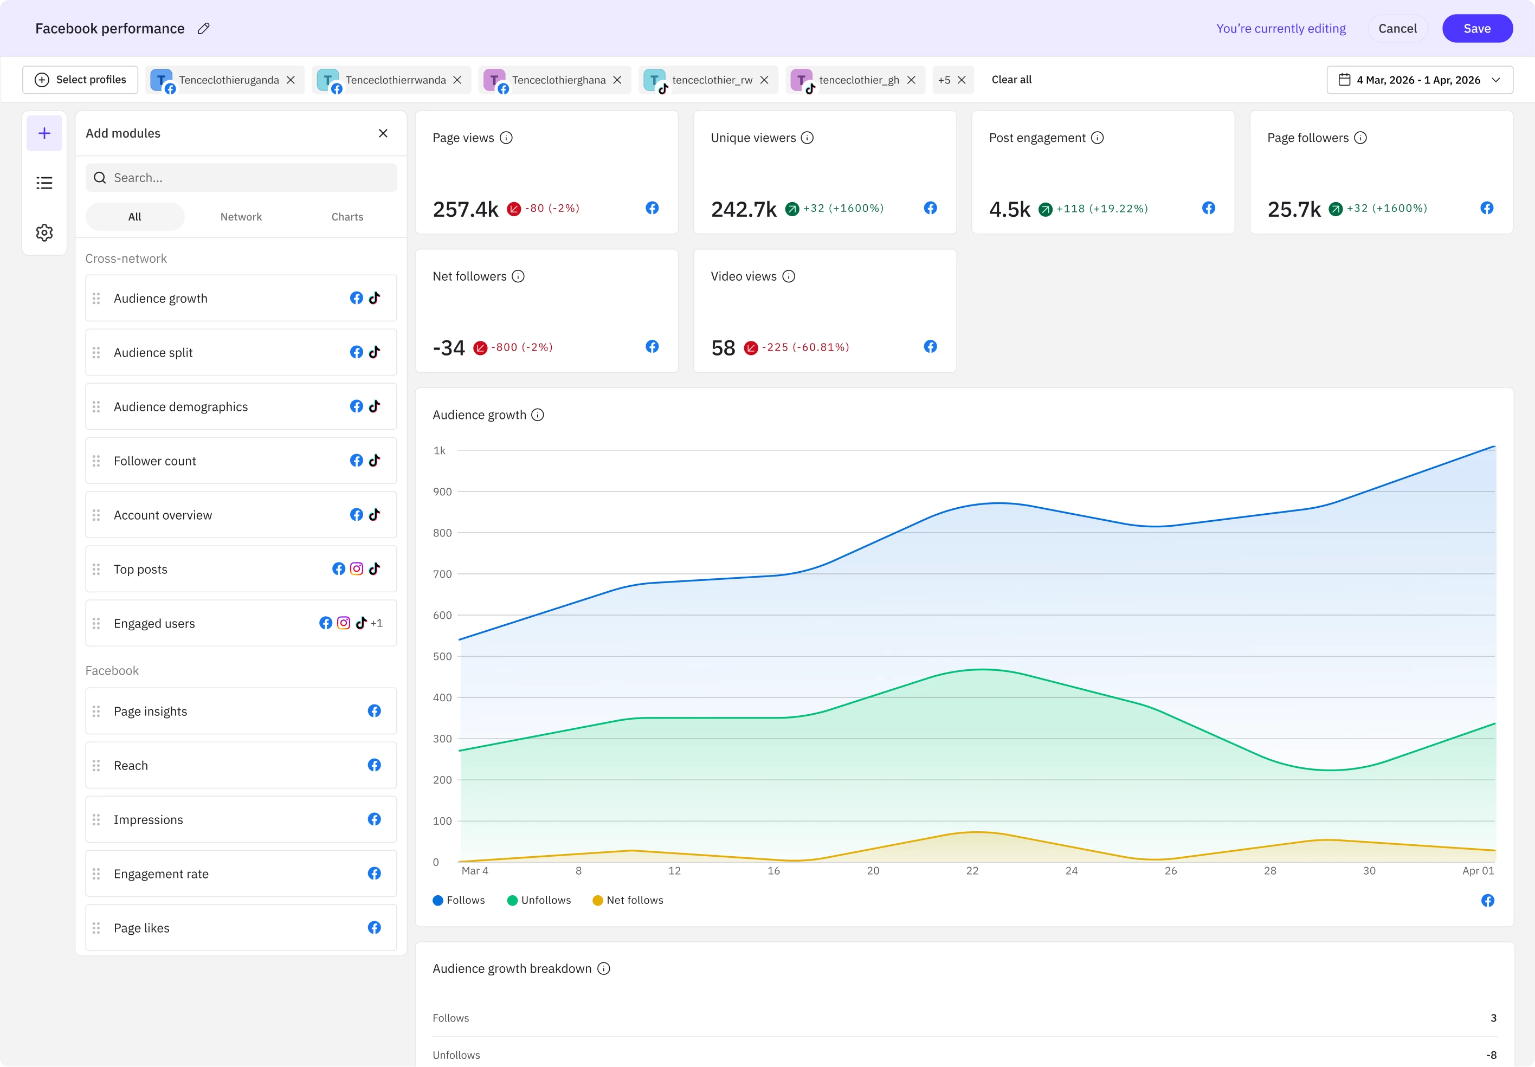Add the Impressions module
1535x1067 pixels.
pos(241,820)
